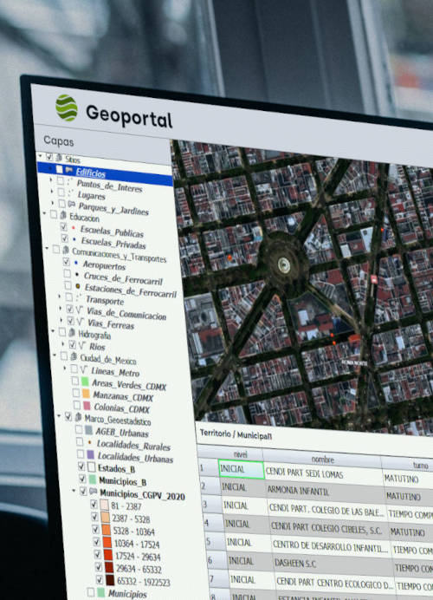433x600 pixels.
Task: Click the nombre column header
Action: click(x=322, y=460)
